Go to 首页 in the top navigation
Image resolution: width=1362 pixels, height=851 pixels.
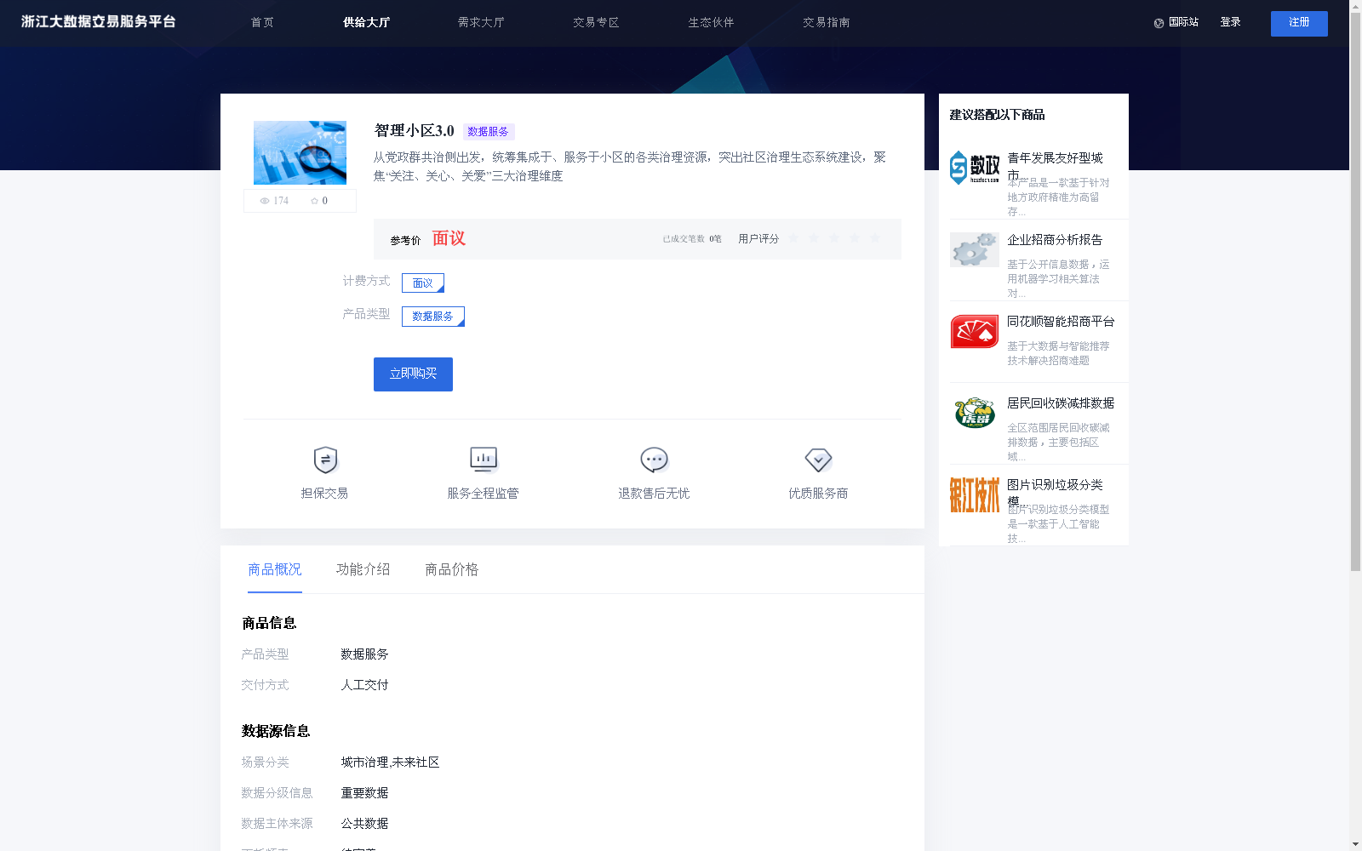pos(262,22)
